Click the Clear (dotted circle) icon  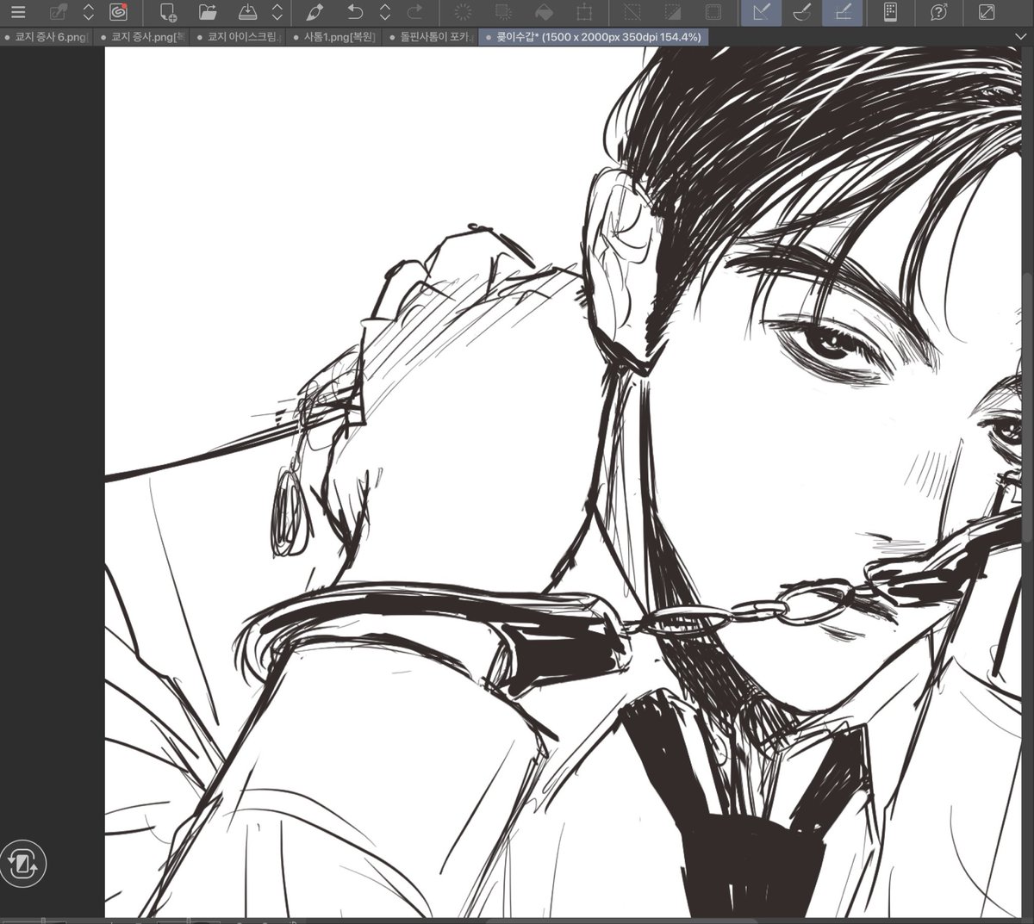[464, 12]
